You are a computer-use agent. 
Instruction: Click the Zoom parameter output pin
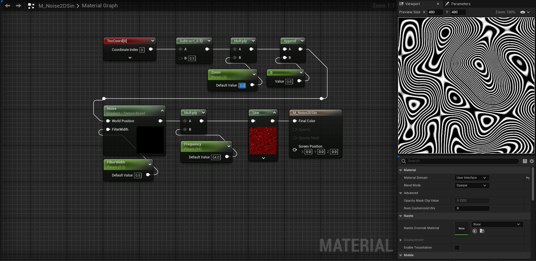tap(252, 85)
